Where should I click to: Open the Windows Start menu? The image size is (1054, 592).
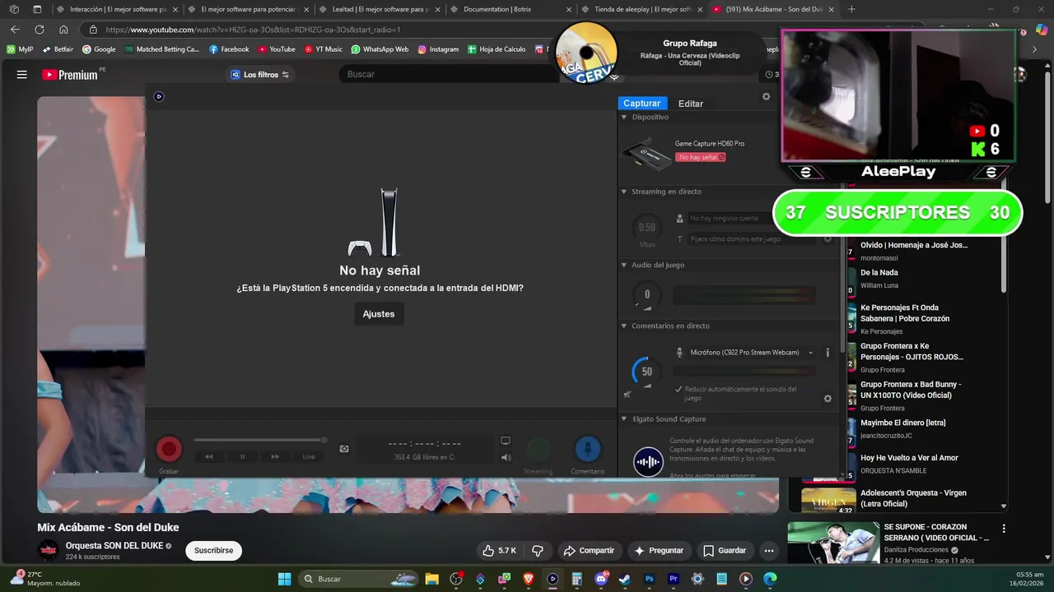[284, 579]
